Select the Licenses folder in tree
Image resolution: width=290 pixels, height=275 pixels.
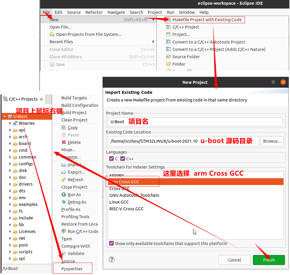[x=27, y=231]
